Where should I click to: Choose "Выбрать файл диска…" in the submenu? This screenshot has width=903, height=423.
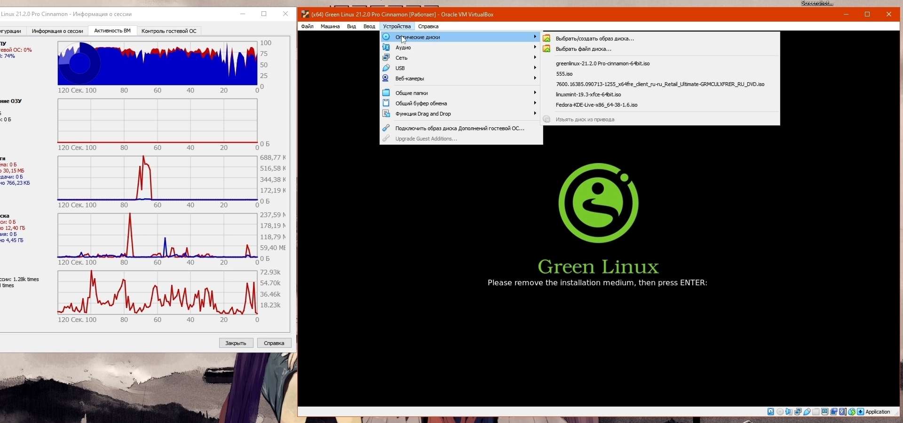pos(661,48)
